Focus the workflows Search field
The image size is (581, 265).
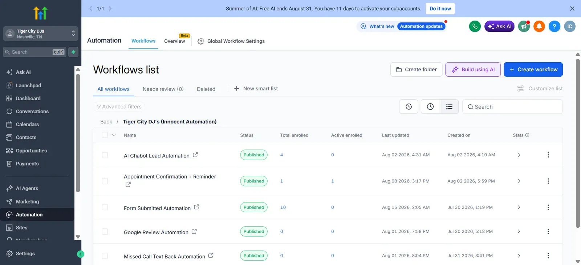click(512, 107)
